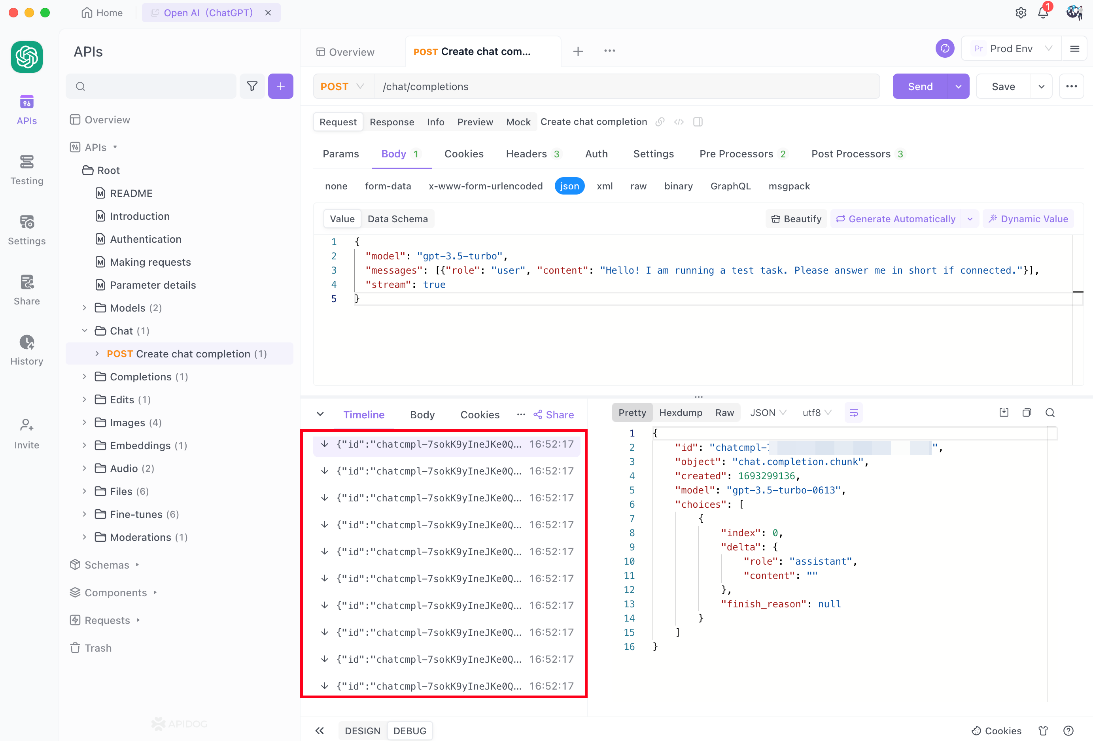Switch to DESIGN mode
This screenshot has width=1093, height=741.
click(362, 731)
